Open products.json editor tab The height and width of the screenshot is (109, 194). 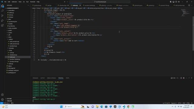point(138,5)
